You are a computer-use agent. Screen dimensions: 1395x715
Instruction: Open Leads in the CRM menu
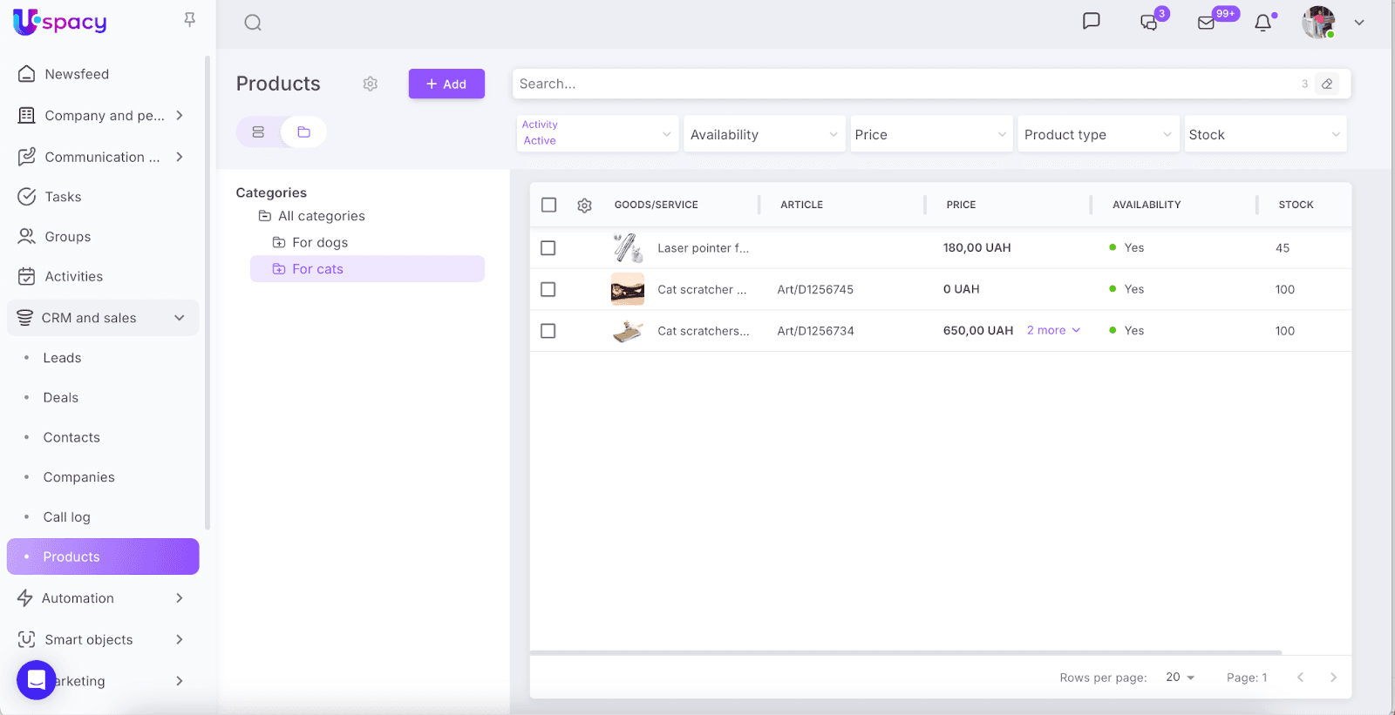pyautogui.click(x=62, y=358)
